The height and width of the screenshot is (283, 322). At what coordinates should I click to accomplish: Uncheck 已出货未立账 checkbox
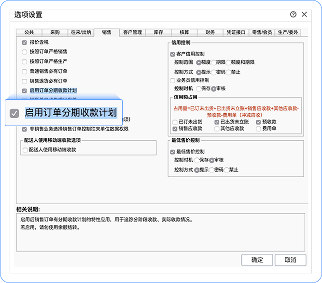pos(217,122)
